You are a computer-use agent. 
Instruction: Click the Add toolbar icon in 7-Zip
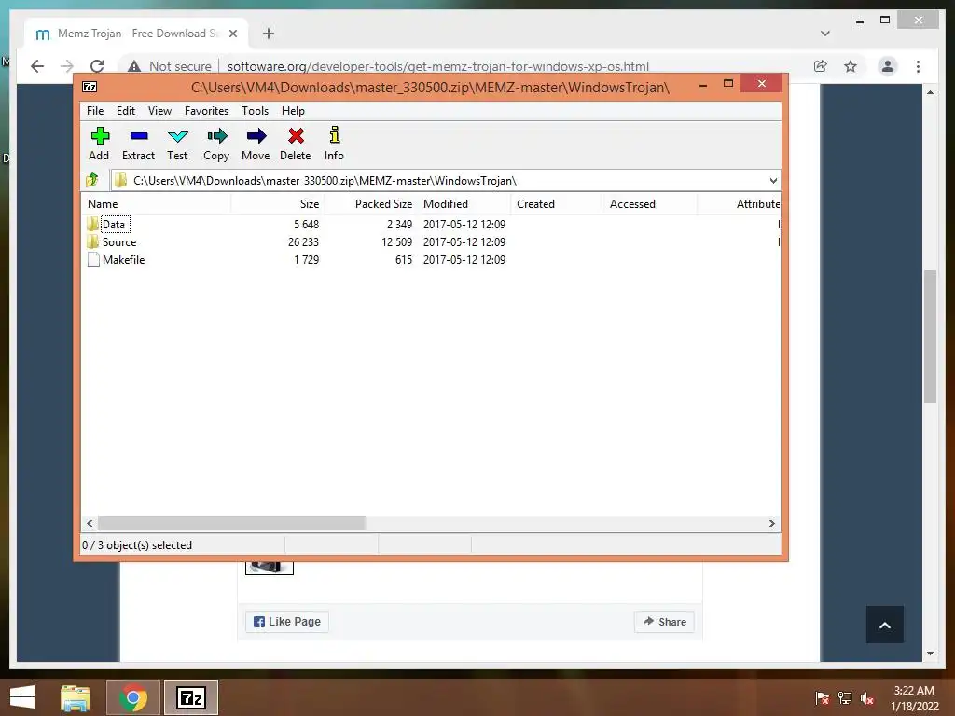(x=99, y=144)
